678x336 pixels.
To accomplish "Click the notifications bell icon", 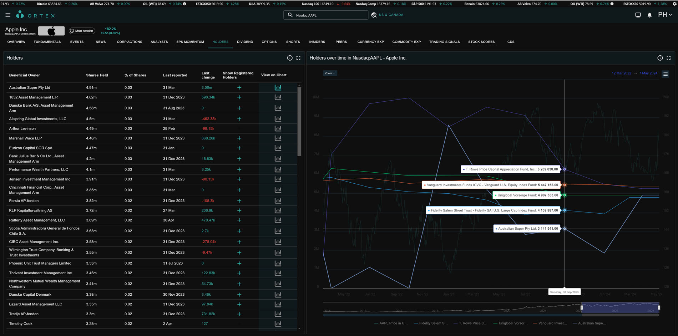I will (649, 15).
